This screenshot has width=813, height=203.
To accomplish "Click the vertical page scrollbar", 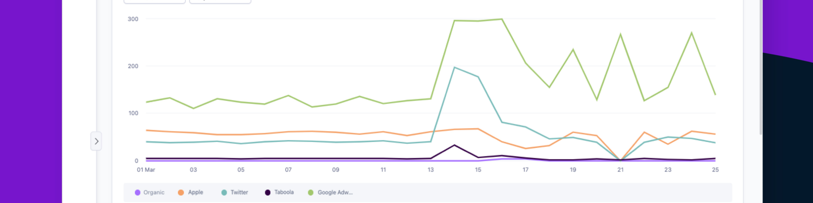I will pyautogui.click(x=760, y=68).
